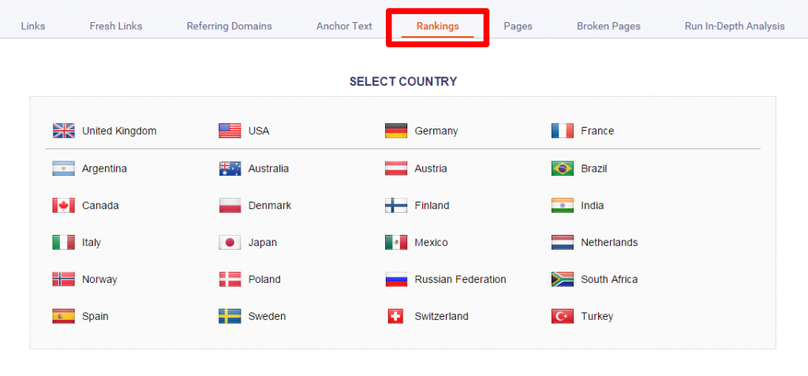
Task: Select the Germany flag icon
Action: (x=396, y=131)
